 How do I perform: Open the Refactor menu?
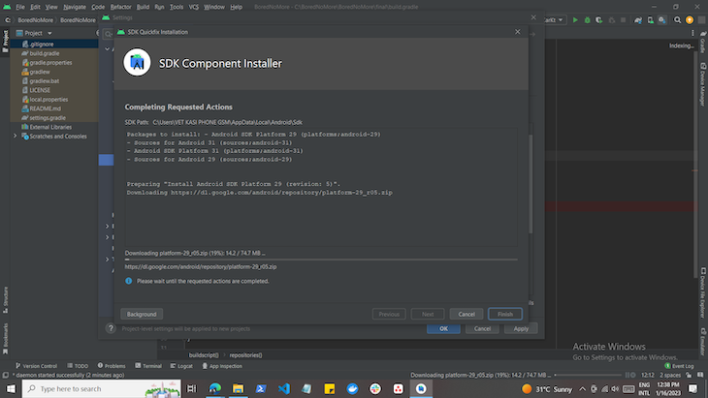120,7
